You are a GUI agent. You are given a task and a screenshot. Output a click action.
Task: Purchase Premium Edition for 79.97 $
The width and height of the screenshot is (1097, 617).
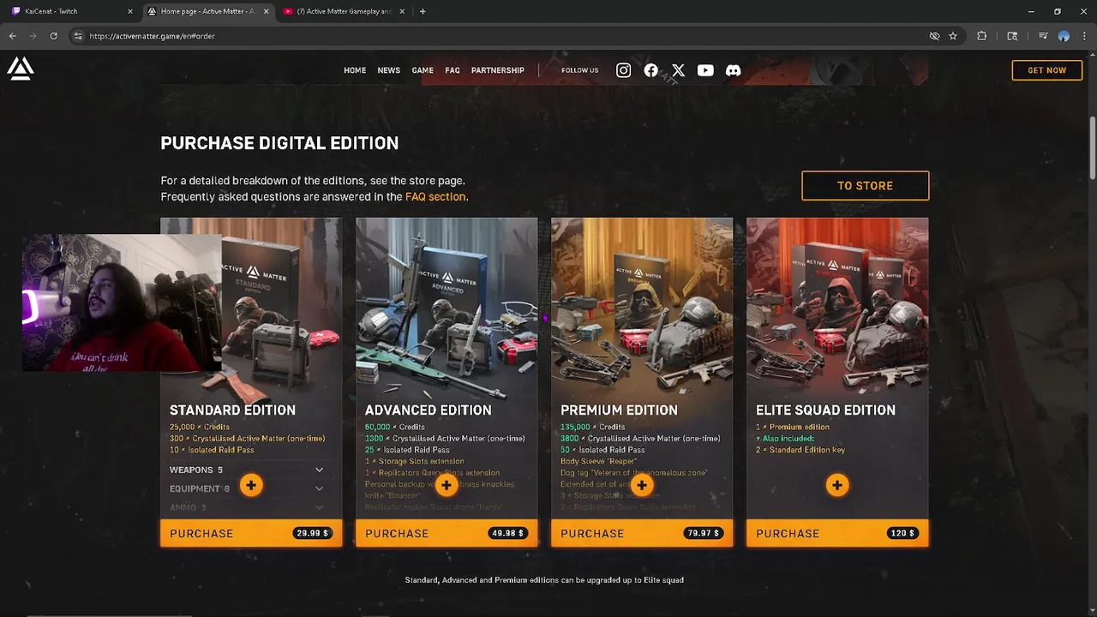(x=642, y=533)
